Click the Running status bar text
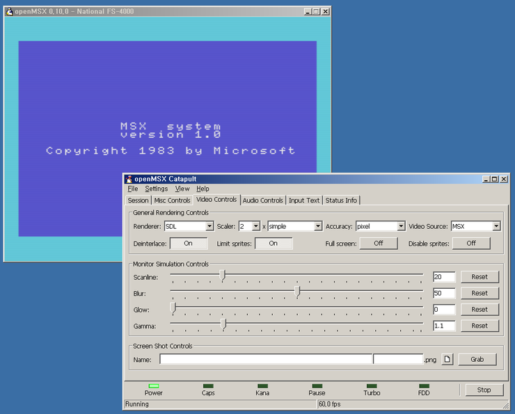Viewport: 515px width, 414px height. click(137, 404)
